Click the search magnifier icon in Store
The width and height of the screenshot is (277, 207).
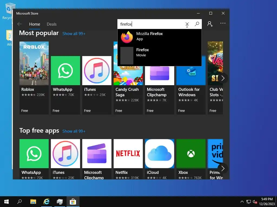tap(197, 24)
